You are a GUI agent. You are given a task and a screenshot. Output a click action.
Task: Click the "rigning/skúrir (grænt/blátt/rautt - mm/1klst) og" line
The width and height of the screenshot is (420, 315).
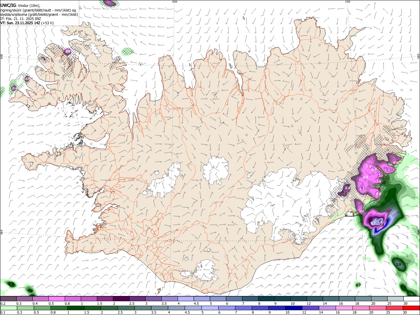coord(38,10)
